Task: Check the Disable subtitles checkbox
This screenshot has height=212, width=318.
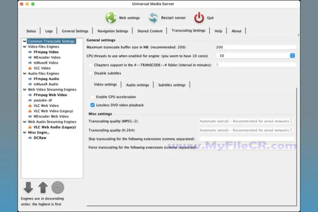Action: 91,73
